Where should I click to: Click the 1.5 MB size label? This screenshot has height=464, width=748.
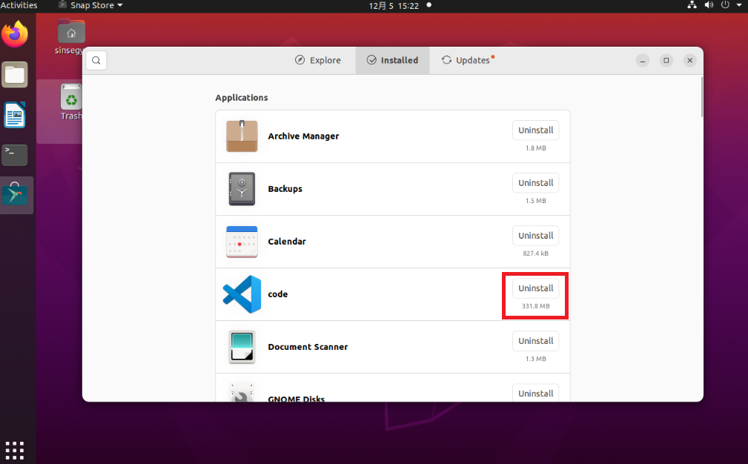[536, 201]
